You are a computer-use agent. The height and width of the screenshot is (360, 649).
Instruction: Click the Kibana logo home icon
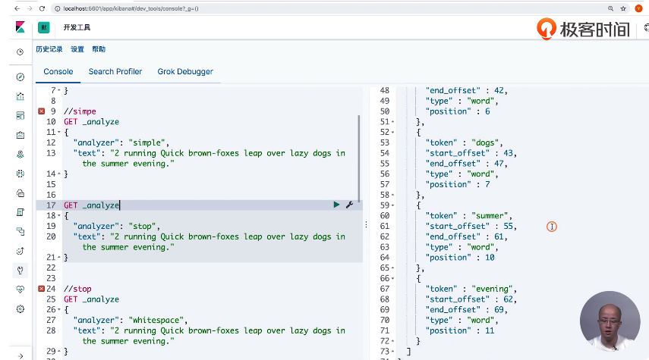tap(20, 27)
